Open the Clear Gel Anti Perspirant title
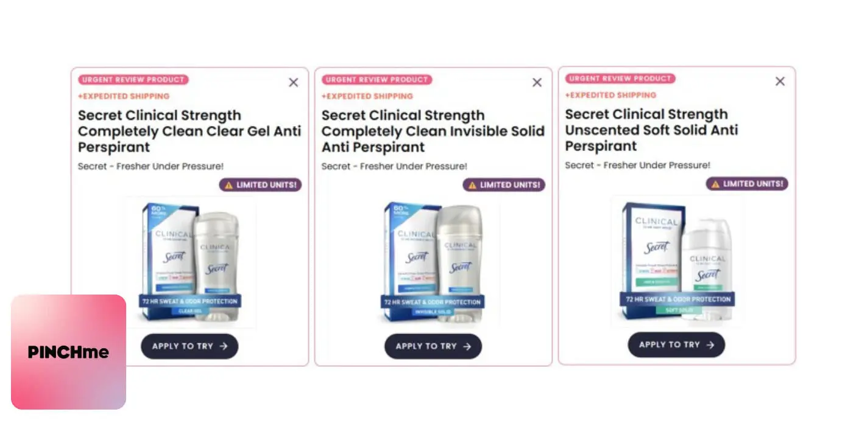The image size is (853, 426). pos(189,131)
